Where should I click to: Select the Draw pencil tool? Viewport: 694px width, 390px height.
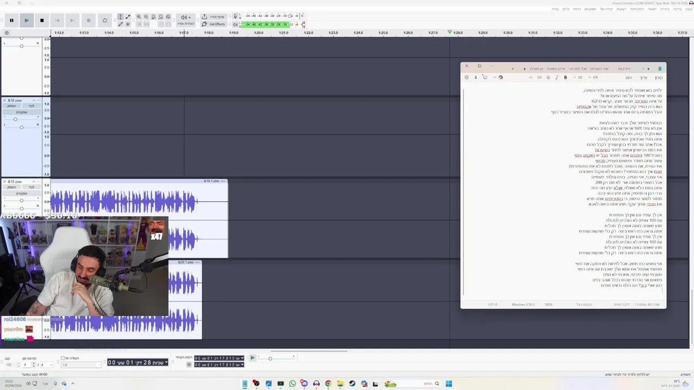click(x=120, y=24)
